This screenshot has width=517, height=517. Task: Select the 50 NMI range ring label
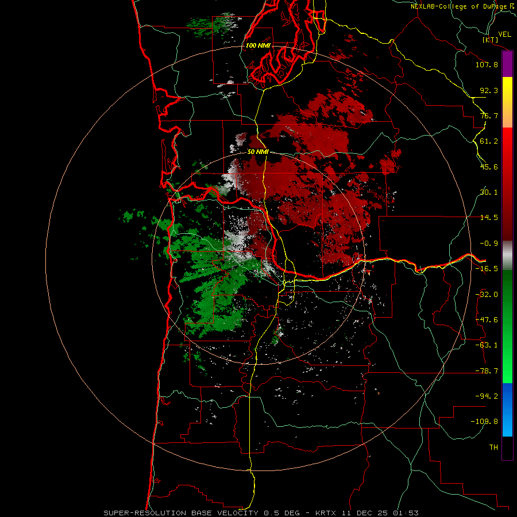[x=258, y=152]
